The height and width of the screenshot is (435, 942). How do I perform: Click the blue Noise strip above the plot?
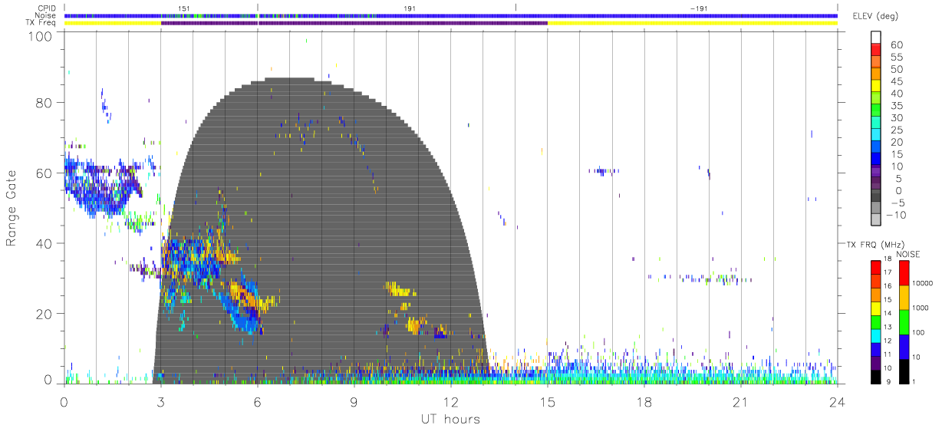click(451, 15)
